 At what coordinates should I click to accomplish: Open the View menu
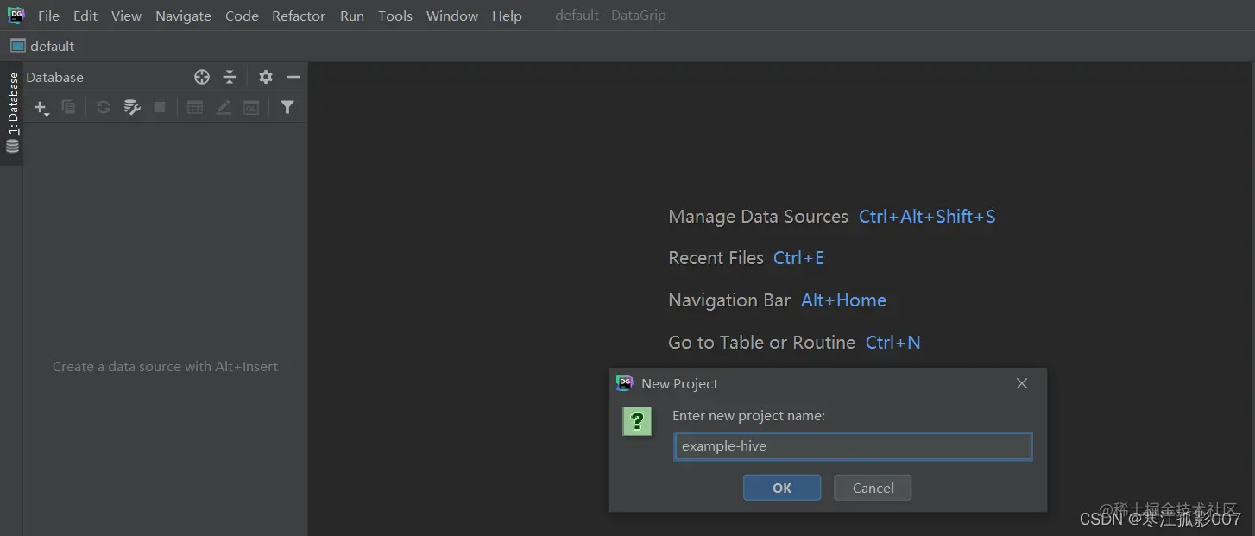126,16
